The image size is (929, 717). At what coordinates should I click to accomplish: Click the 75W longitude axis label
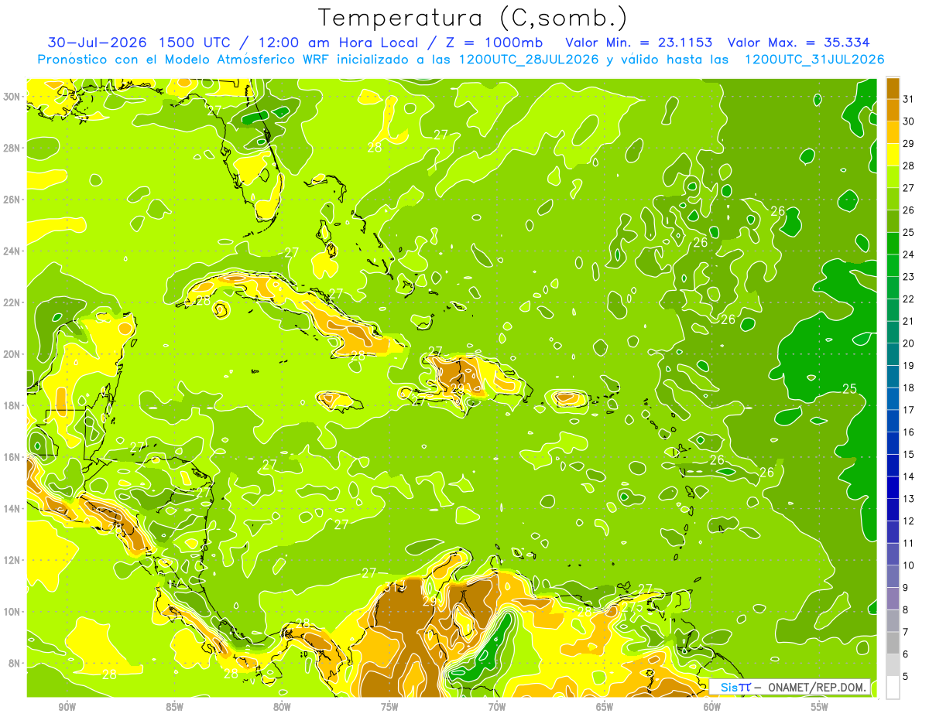pyautogui.click(x=389, y=707)
